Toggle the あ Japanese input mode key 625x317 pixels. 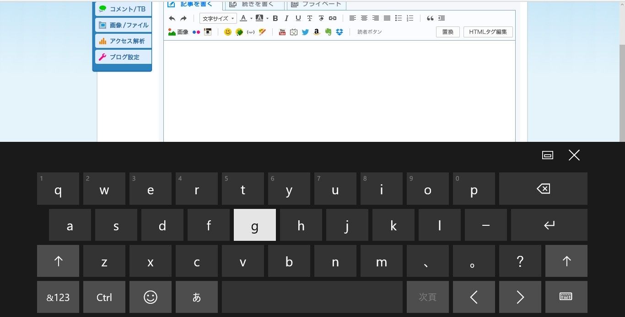[197, 297]
